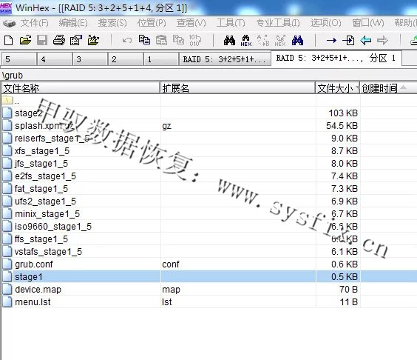Click the parent folder '..' icon
This screenshot has height=360, width=417.
(7, 100)
